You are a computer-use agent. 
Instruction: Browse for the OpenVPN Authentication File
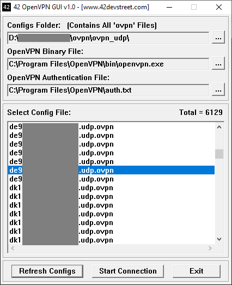coord(218,90)
